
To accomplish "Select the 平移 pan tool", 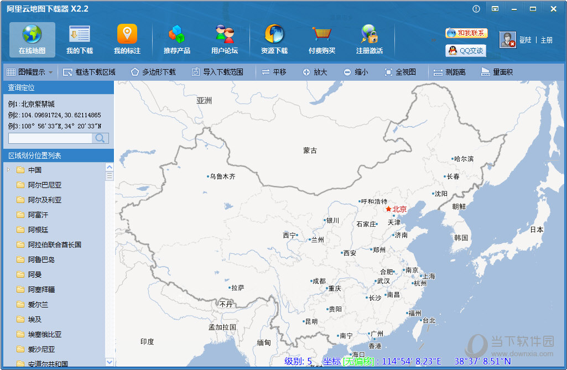I will pos(274,72).
